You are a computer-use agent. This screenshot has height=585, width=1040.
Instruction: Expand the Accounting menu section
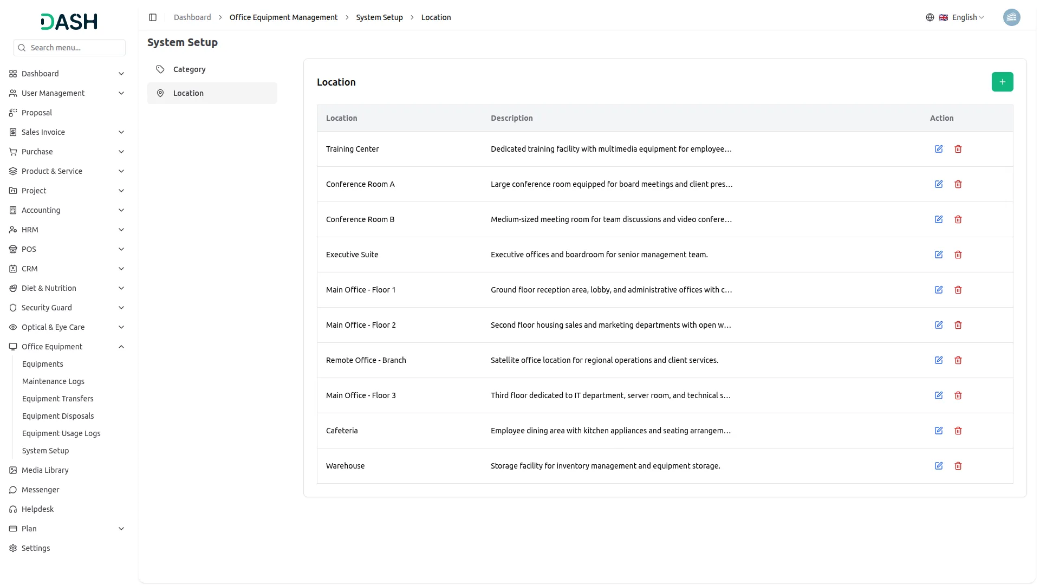[121, 210]
